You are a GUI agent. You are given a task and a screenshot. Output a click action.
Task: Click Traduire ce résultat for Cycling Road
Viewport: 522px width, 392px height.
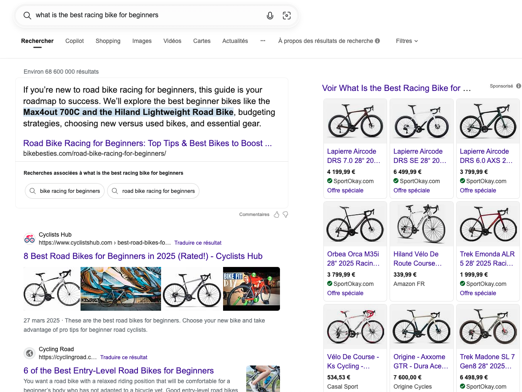[124, 357]
